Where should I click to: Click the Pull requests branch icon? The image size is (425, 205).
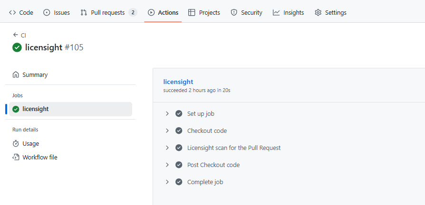coord(84,12)
